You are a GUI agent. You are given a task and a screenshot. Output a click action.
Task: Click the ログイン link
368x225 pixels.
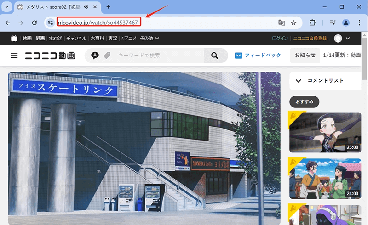click(x=280, y=39)
